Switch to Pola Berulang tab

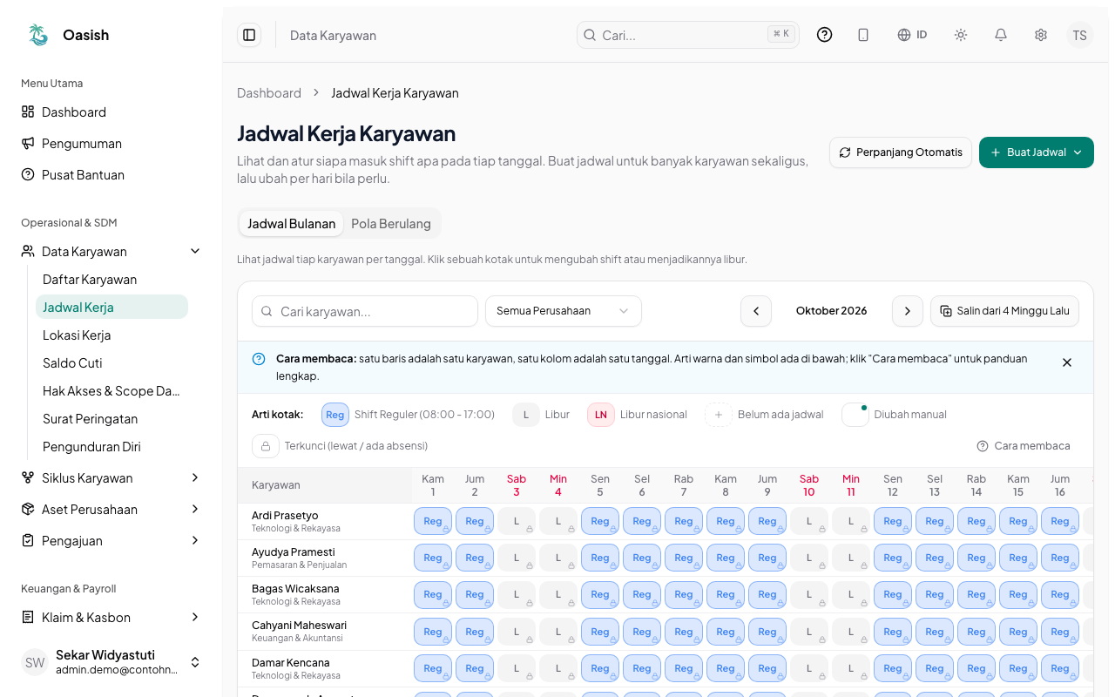click(x=391, y=224)
